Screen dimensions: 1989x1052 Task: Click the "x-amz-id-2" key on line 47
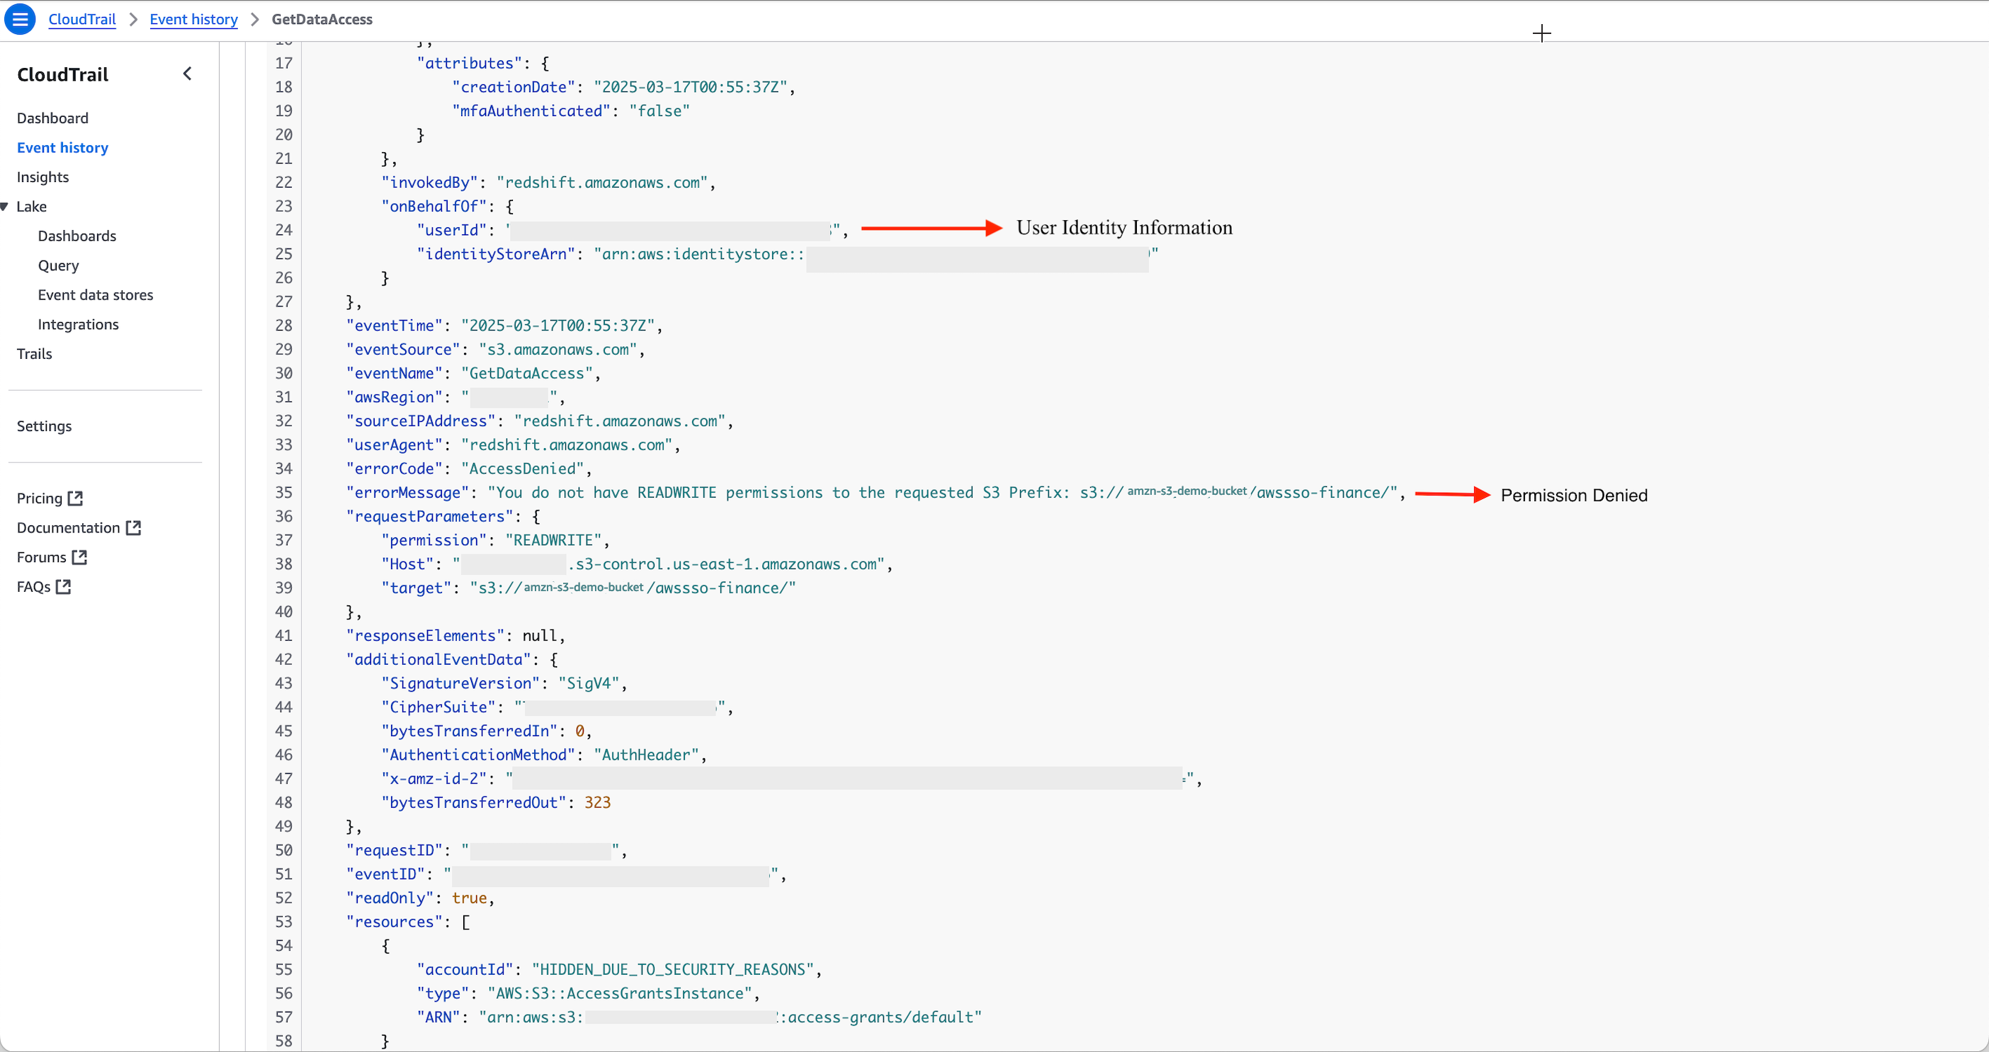point(434,779)
